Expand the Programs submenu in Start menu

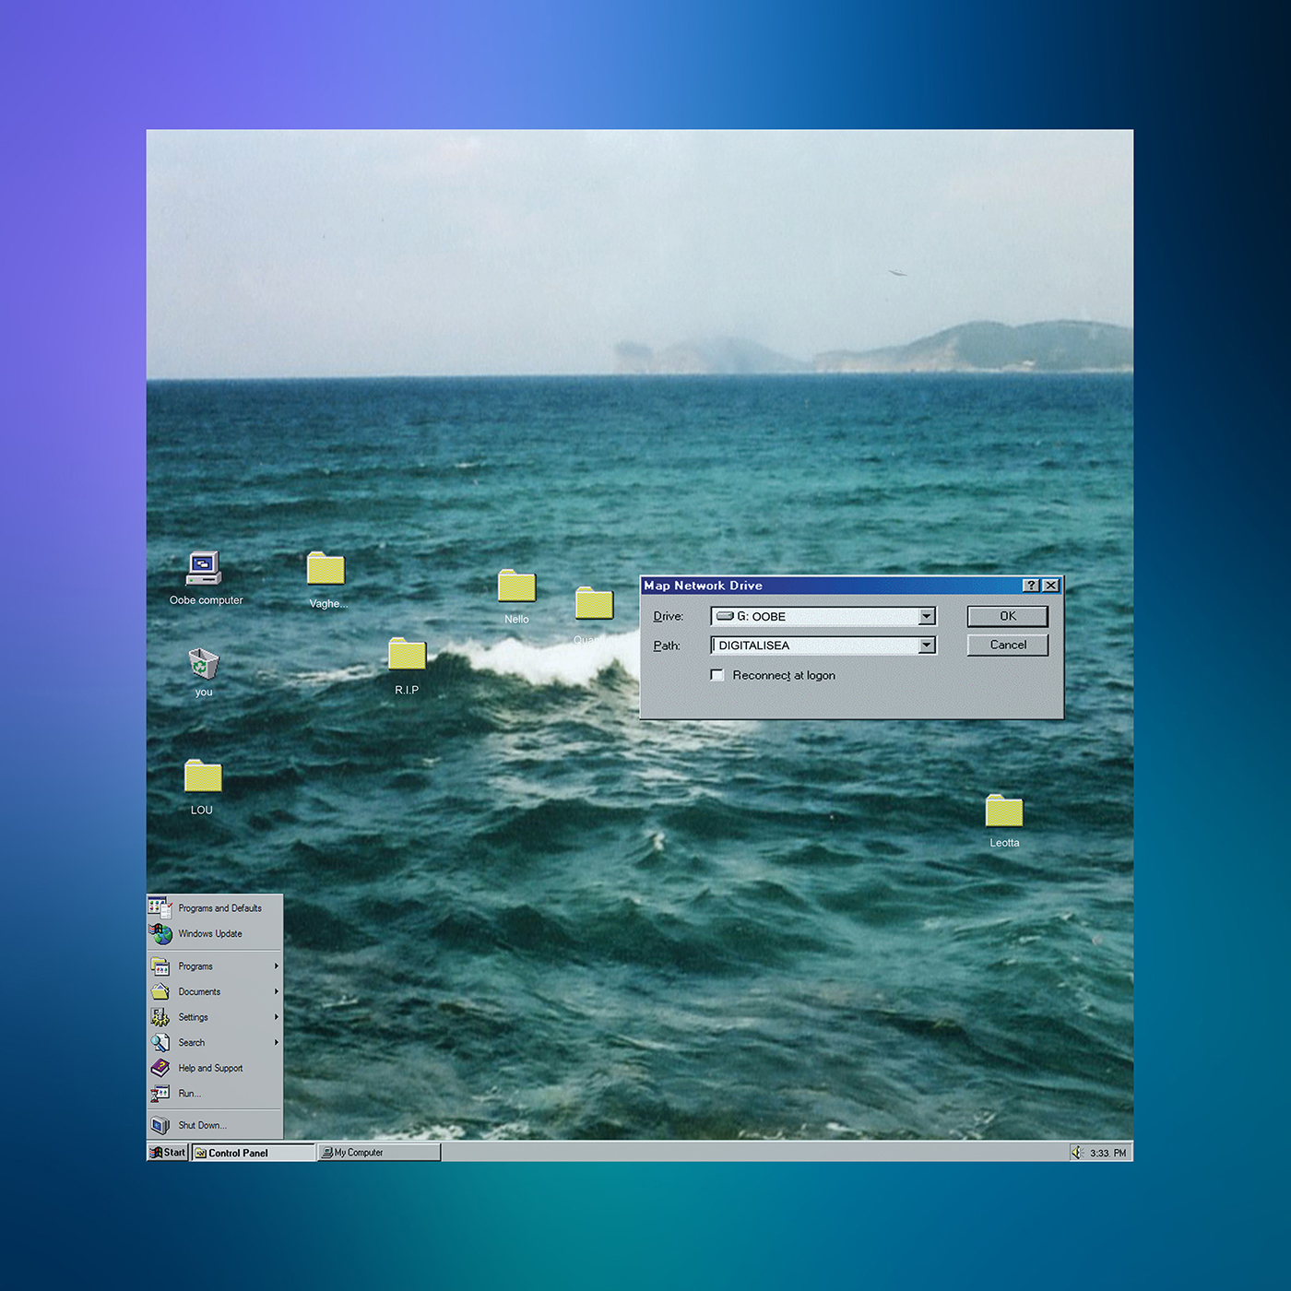coord(195,966)
